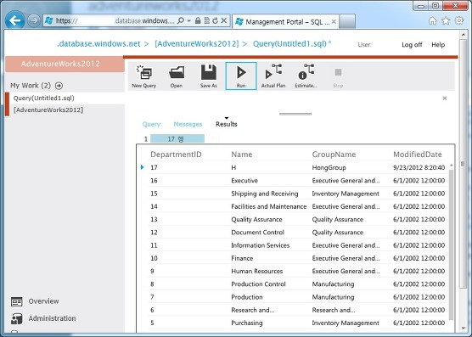Stop loading with address bar X
This screenshot has width=472, height=337.
[x=223, y=20]
